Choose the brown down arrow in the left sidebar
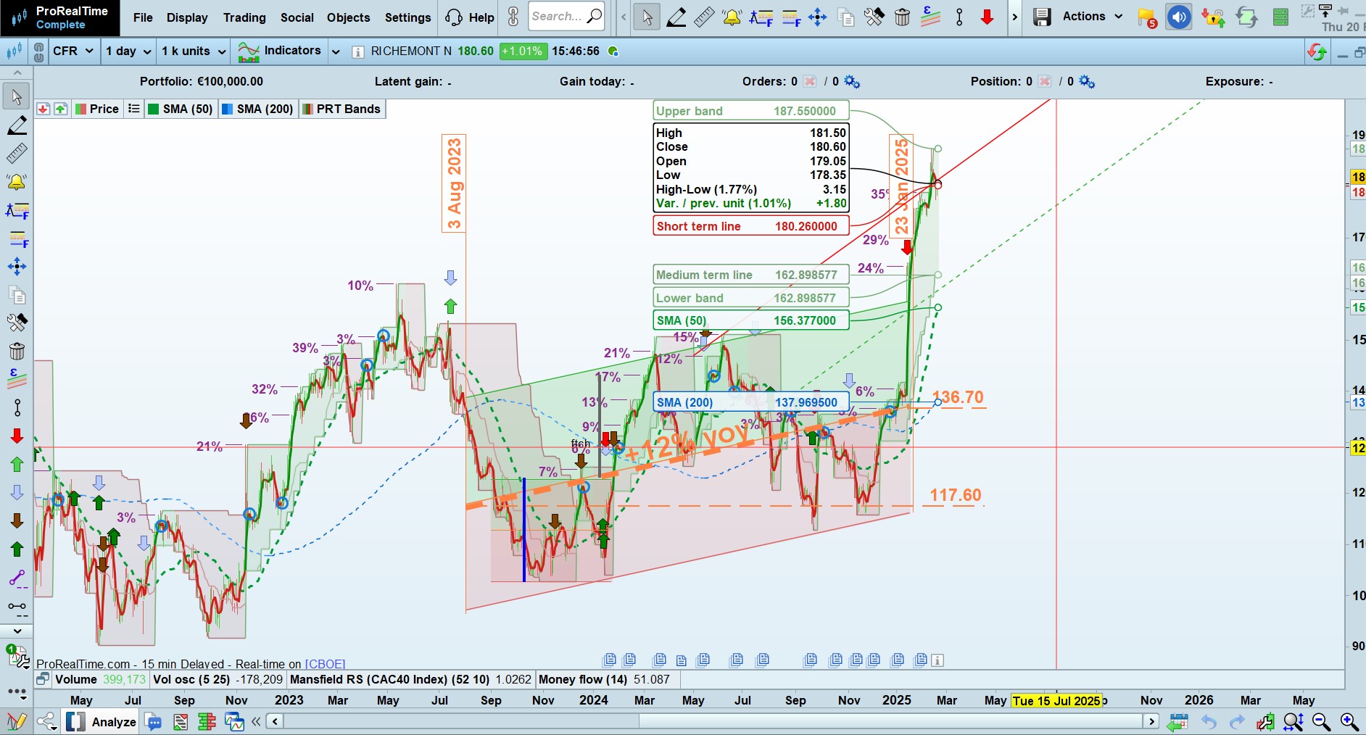1366x735 pixels. pos(17,520)
